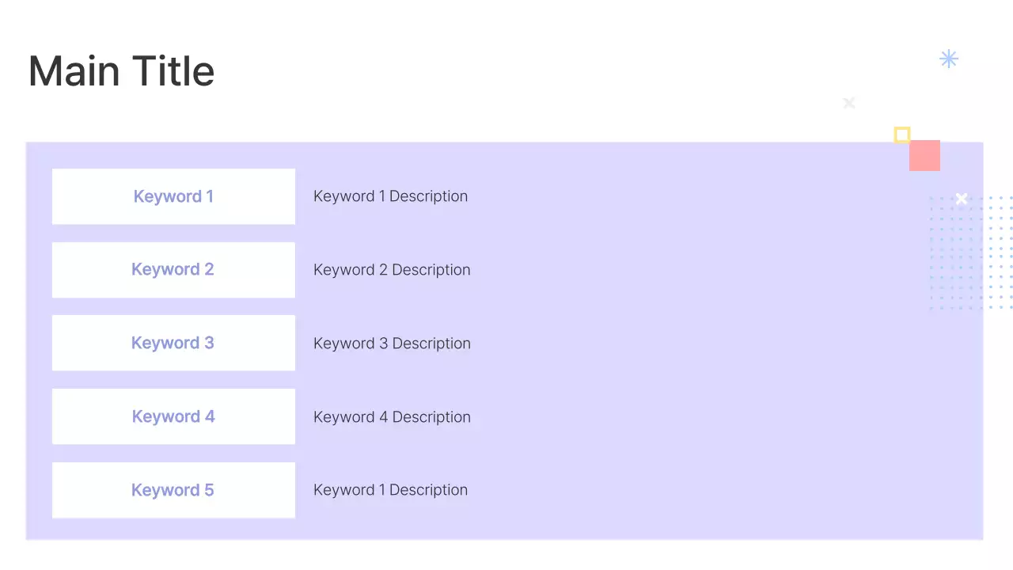Click the white slide background beside Main Title

(514, 71)
